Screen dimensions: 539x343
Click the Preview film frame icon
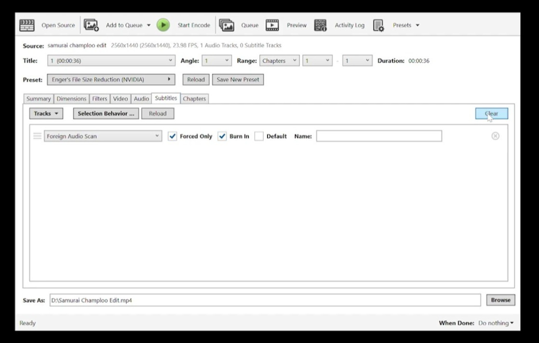(272, 25)
